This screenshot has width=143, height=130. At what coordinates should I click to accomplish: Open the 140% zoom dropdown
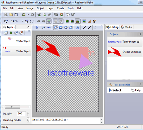coord(23,21)
